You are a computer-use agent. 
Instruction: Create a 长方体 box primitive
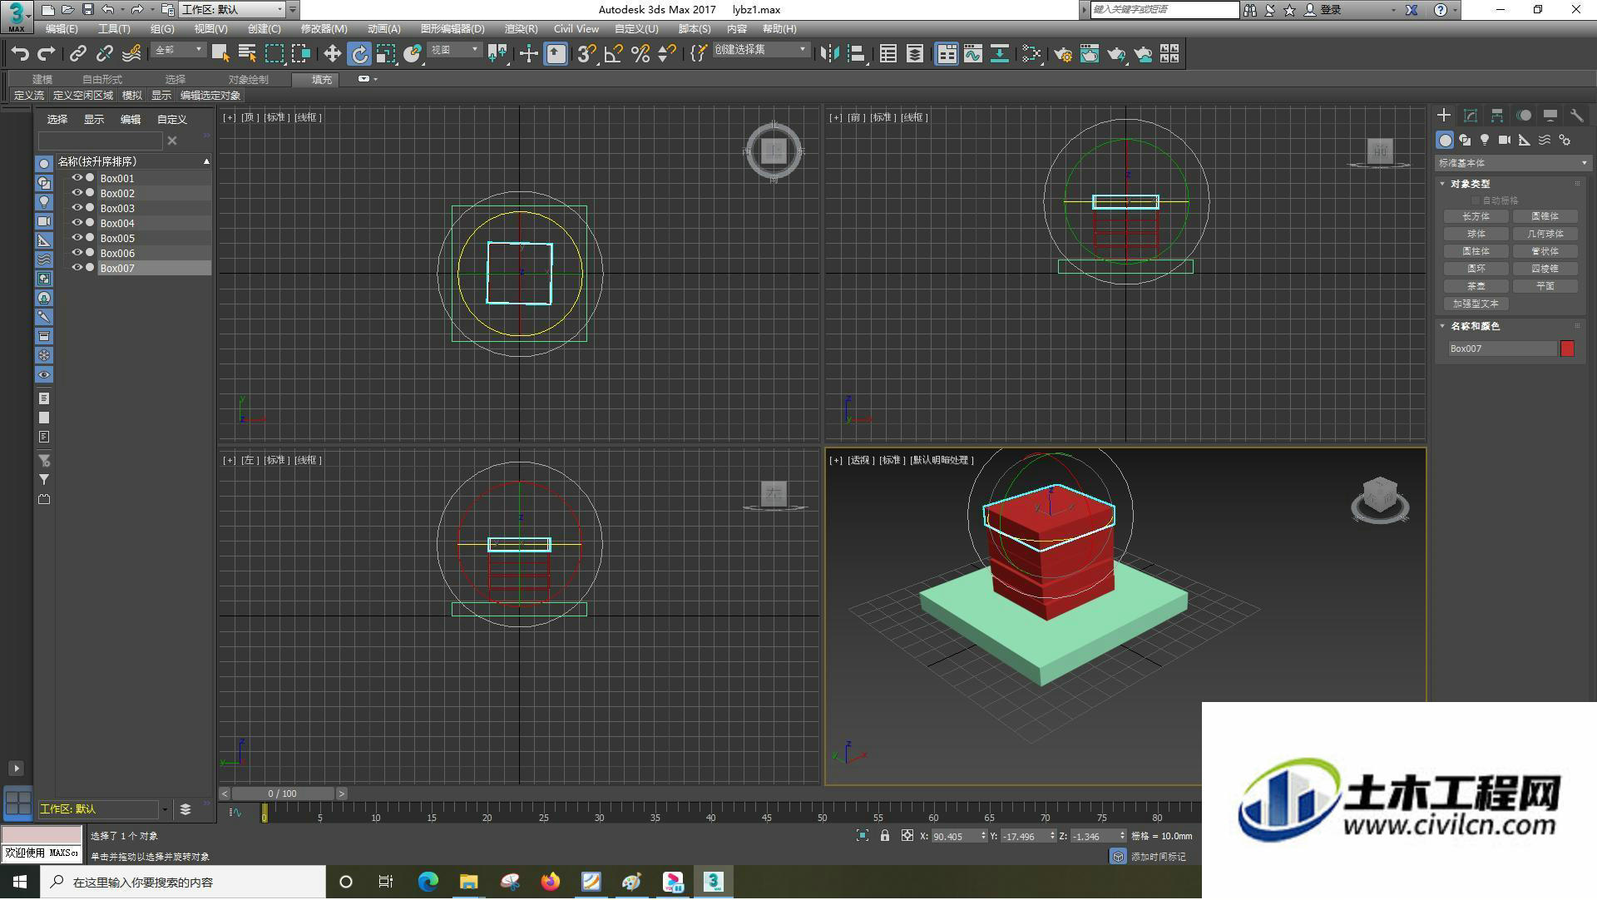1476,217
